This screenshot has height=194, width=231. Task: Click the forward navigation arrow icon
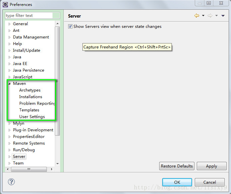210,16
